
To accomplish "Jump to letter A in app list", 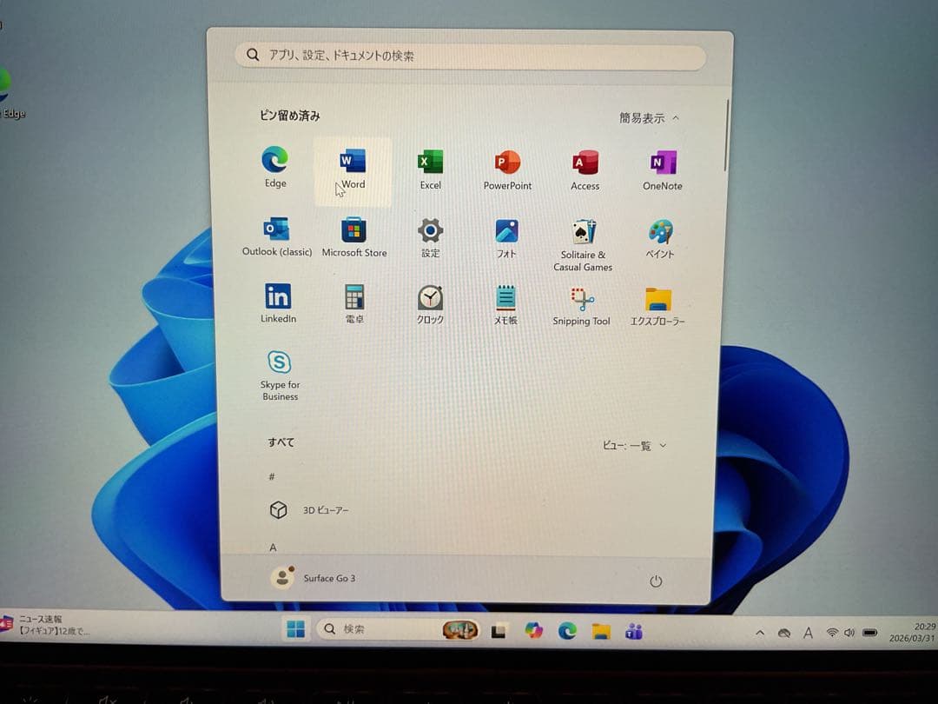I will [x=273, y=548].
